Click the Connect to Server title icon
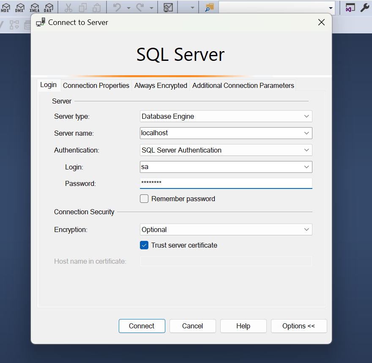The image size is (372, 363). 41,22
